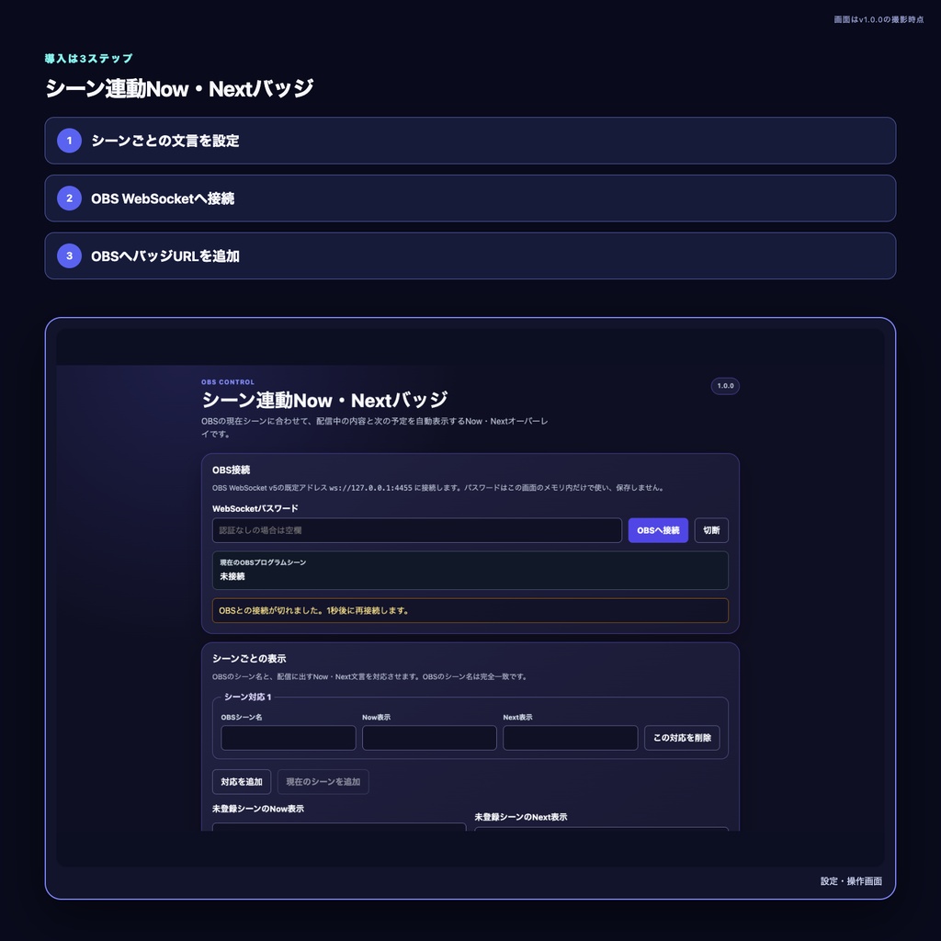The width and height of the screenshot is (941, 941).
Task: Focus the OBSシーン名 input field
Action: point(288,738)
